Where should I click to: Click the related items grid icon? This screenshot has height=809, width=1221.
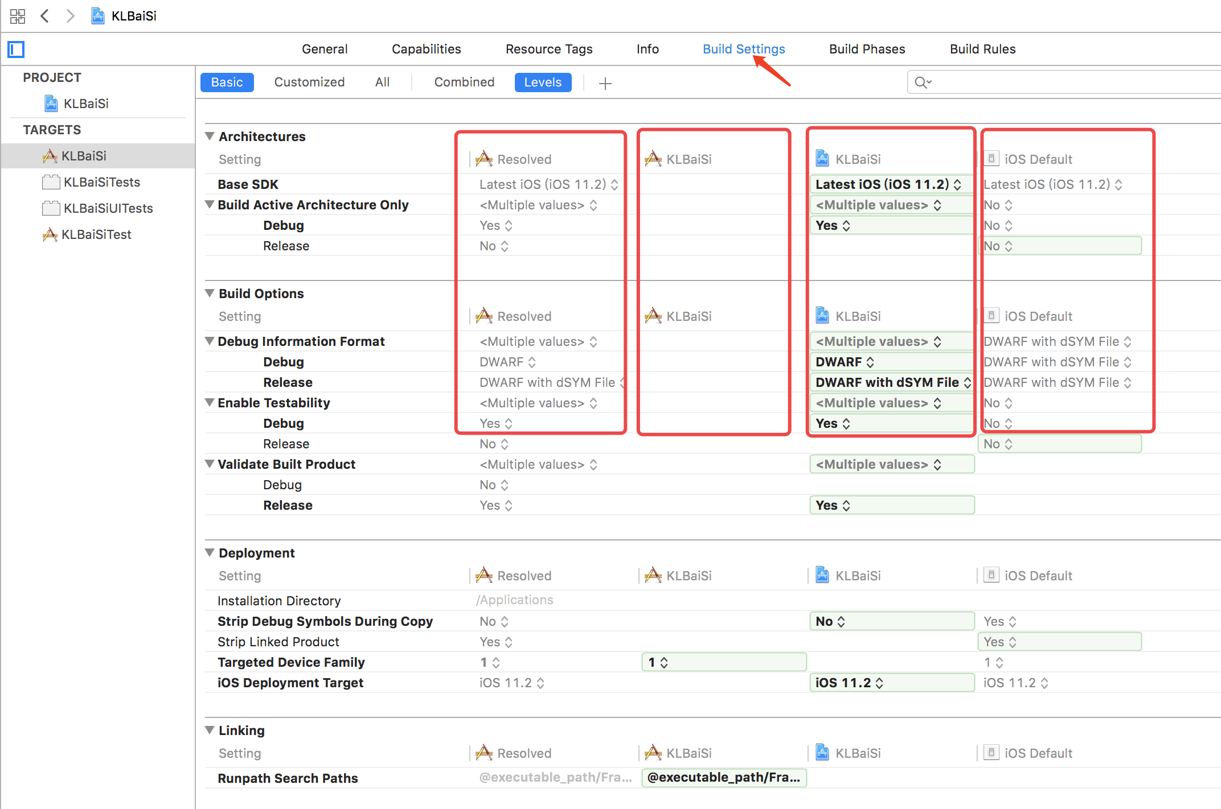point(18,16)
